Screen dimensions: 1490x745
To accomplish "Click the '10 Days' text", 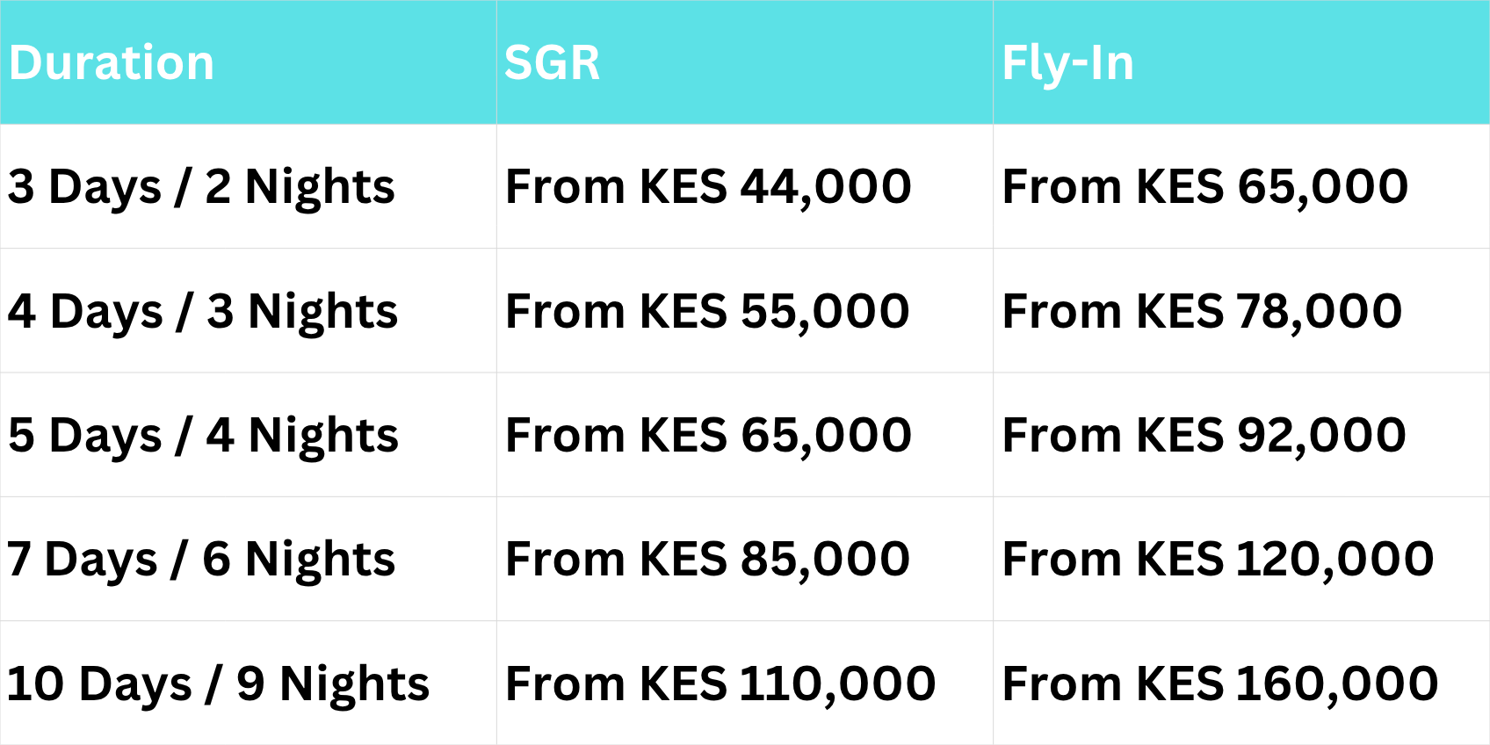I will pyautogui.click(x=99, y=684).
